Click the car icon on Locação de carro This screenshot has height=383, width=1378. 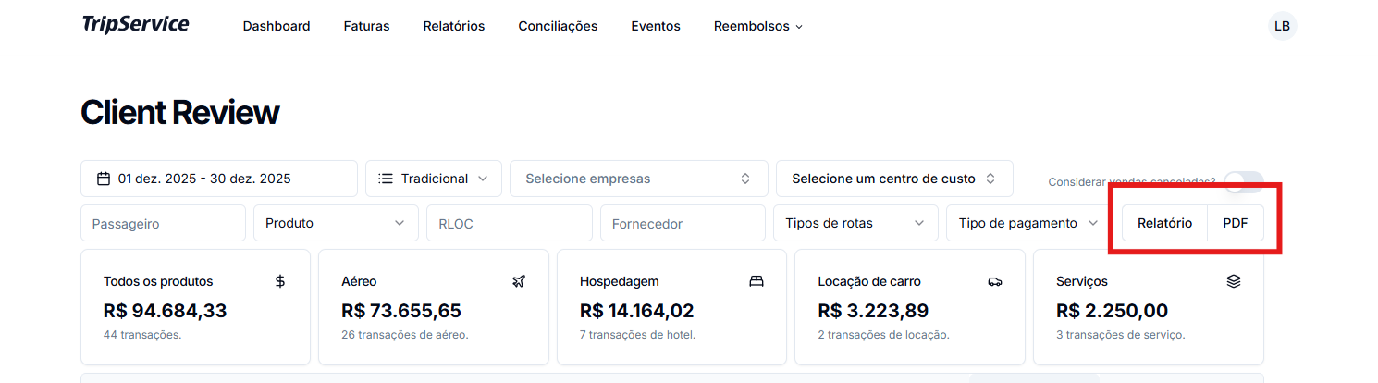[x=995, y=281]
